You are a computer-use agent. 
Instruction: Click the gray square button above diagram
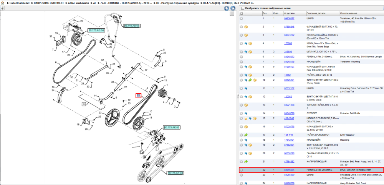pyautogui.click(x=232, y=14)
